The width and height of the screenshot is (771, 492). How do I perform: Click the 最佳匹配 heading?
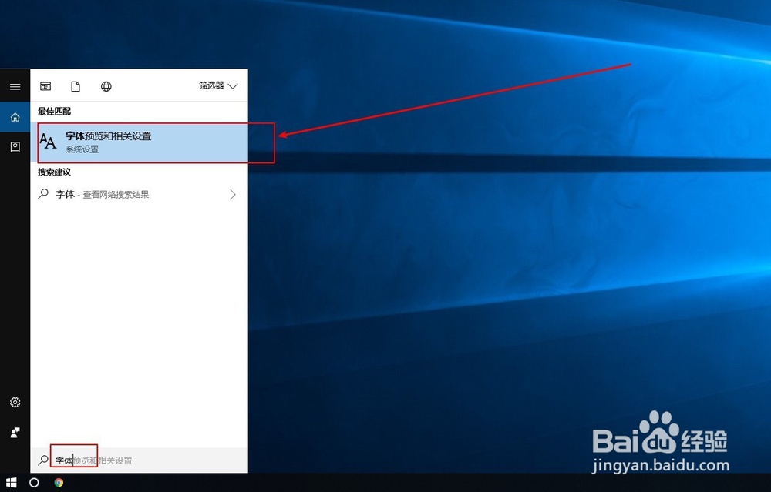[x=54, y=111]
